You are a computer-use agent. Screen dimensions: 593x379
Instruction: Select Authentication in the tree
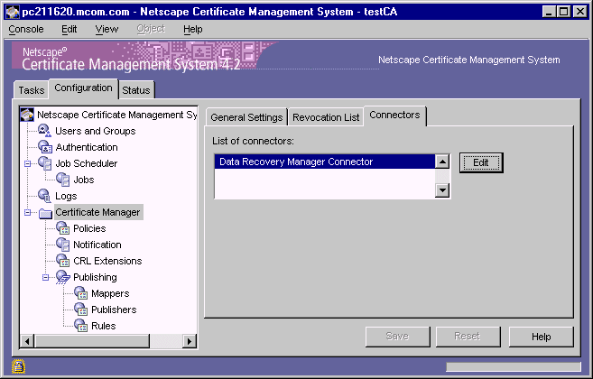[87, 147]
